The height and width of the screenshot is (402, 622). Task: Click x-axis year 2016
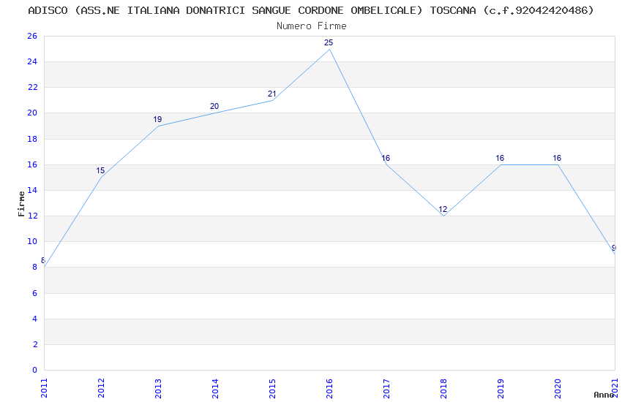(x=329, y=388)
